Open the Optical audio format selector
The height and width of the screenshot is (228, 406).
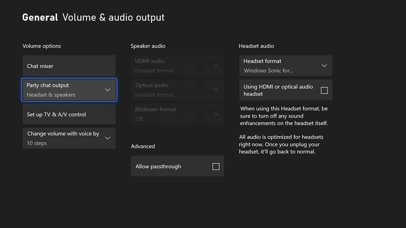point(177,90)
